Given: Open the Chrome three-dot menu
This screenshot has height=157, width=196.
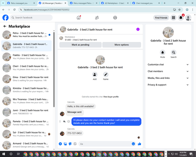Looking at the screenshot, I should click(x=192, y=9).
